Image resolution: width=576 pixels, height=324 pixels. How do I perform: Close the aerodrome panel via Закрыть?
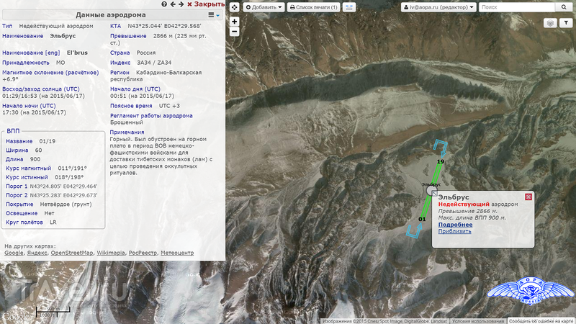[206, 4]
